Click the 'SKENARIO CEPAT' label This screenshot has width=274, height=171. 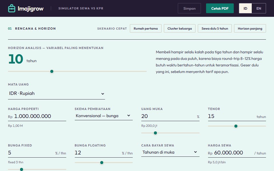click(x=112, y=28)
